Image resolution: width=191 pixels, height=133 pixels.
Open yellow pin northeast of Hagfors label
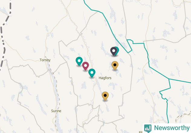click(115, 66)
